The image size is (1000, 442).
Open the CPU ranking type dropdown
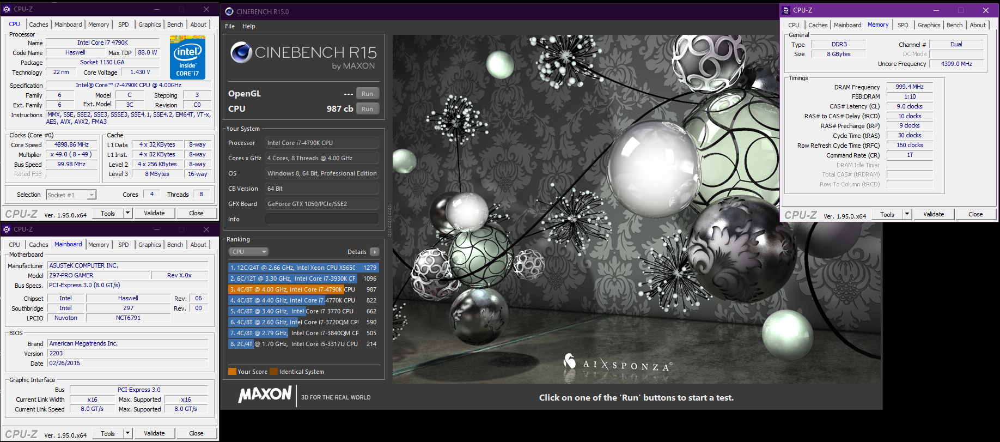[249, 252]
